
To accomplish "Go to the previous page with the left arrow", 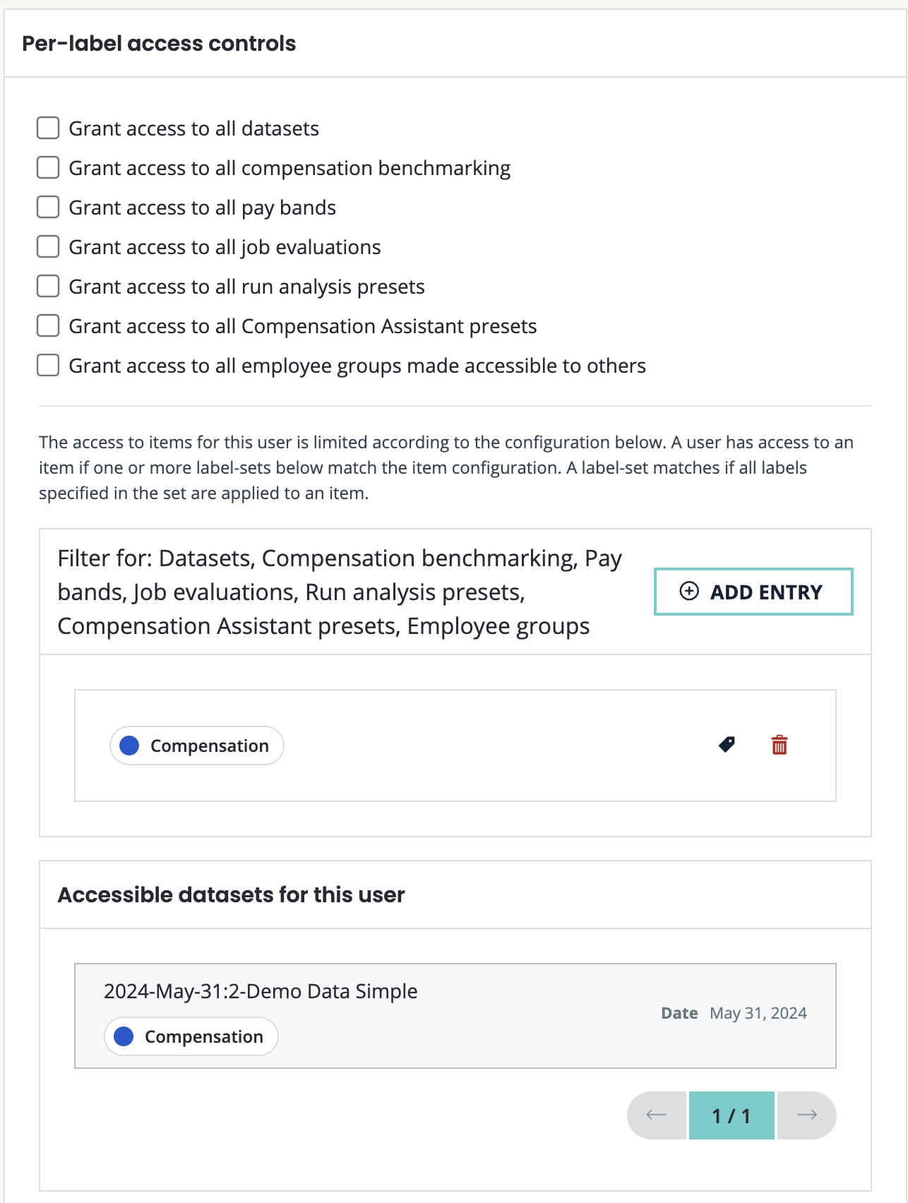I will tap(657, 1115).
